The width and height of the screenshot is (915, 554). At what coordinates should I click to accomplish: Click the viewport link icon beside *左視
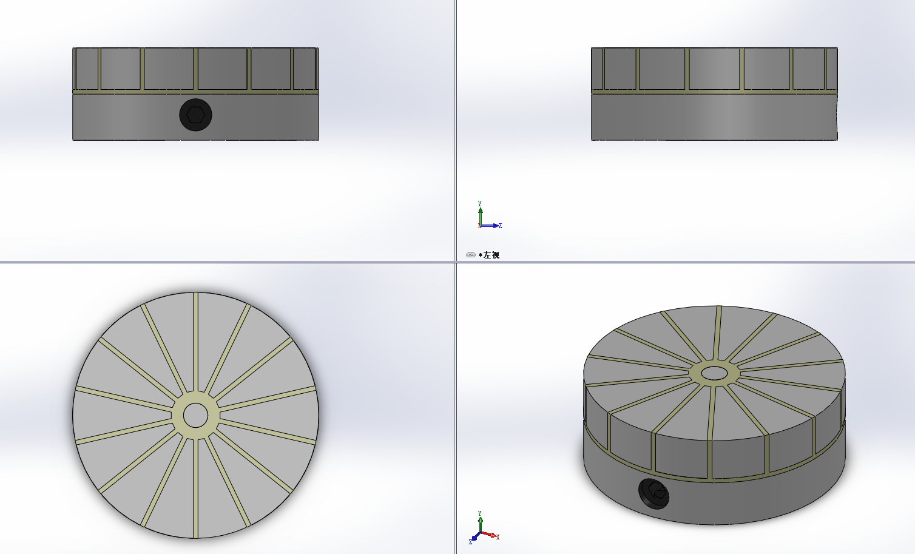click(470, 255)
